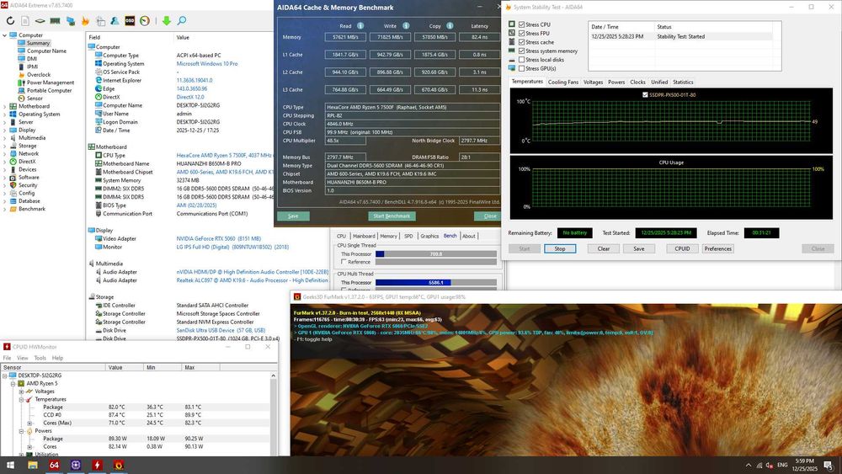Image resolution: width=842 pixels, height=474 pixels.
Task: Click info icon next to Read column
Action: (x=360, y=26)
